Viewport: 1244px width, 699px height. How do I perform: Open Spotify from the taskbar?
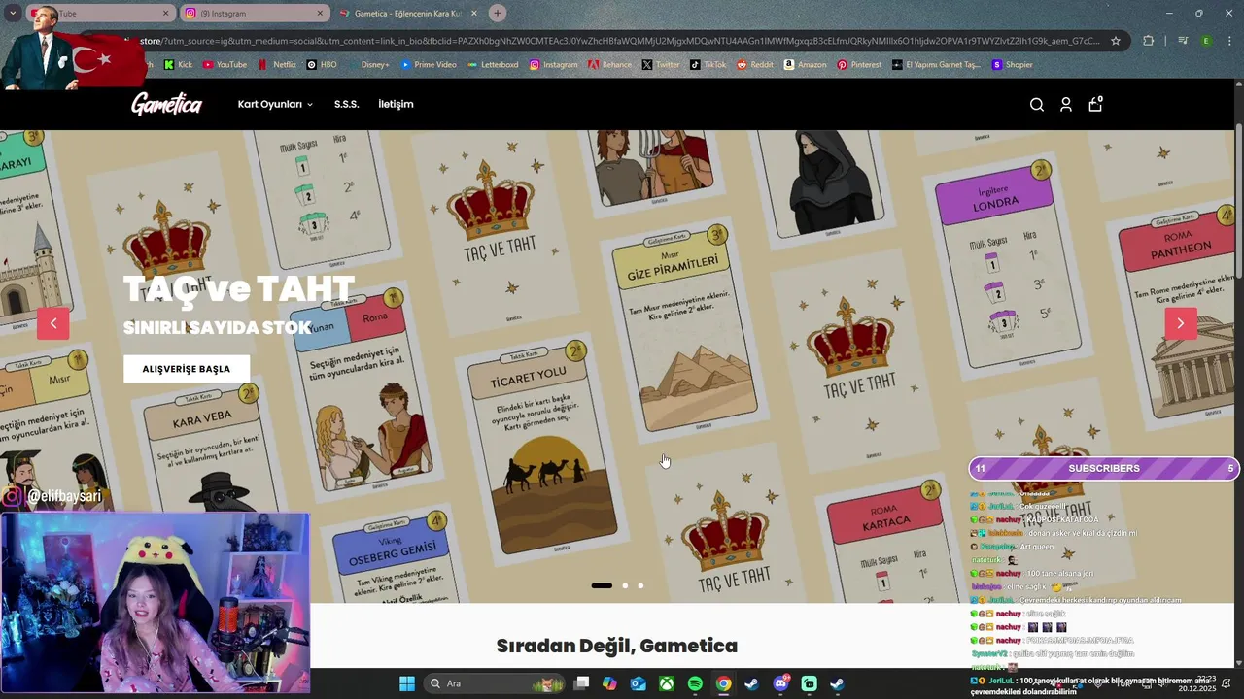(695, 683)
